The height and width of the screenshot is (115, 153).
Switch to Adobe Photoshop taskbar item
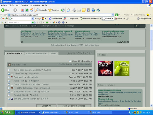tap(52, 112)
